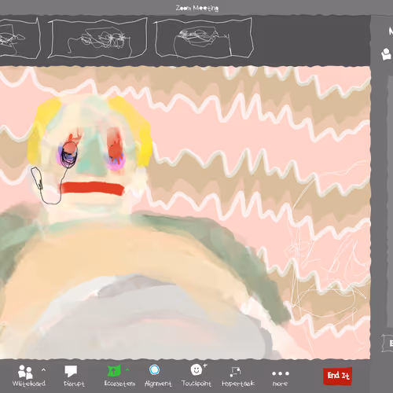This screenshot has height=393, width=393.
Task: Click the Whiteboard people icon
Action: click(x=25, y=372)
